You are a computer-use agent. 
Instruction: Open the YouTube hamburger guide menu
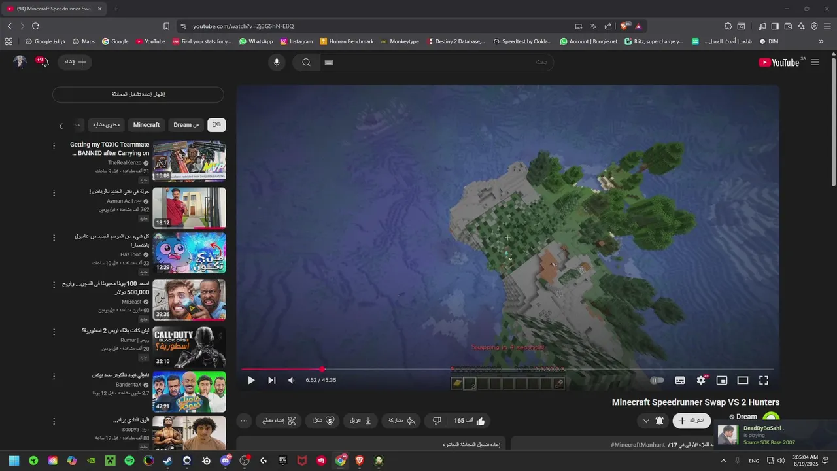[x=815, y=62]
